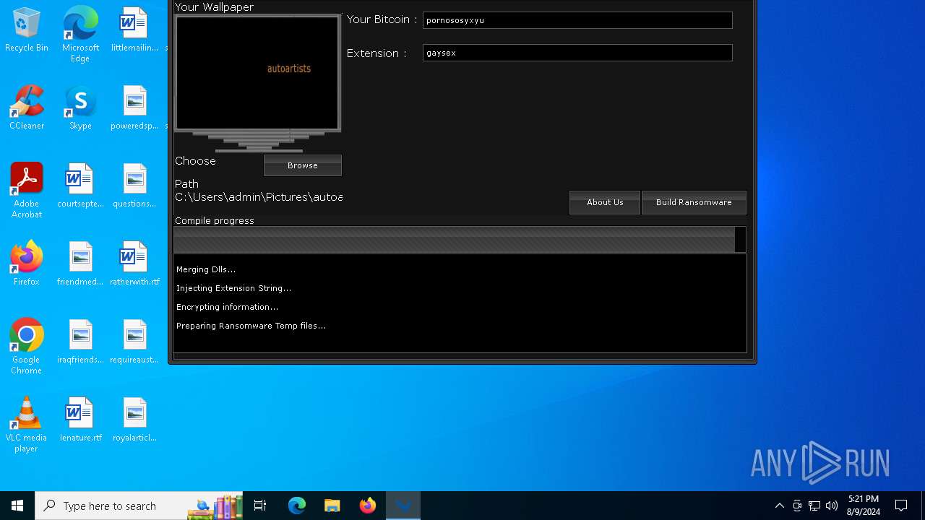
Task: Click the Compile progress bar
Action: (x=460, y=239)
